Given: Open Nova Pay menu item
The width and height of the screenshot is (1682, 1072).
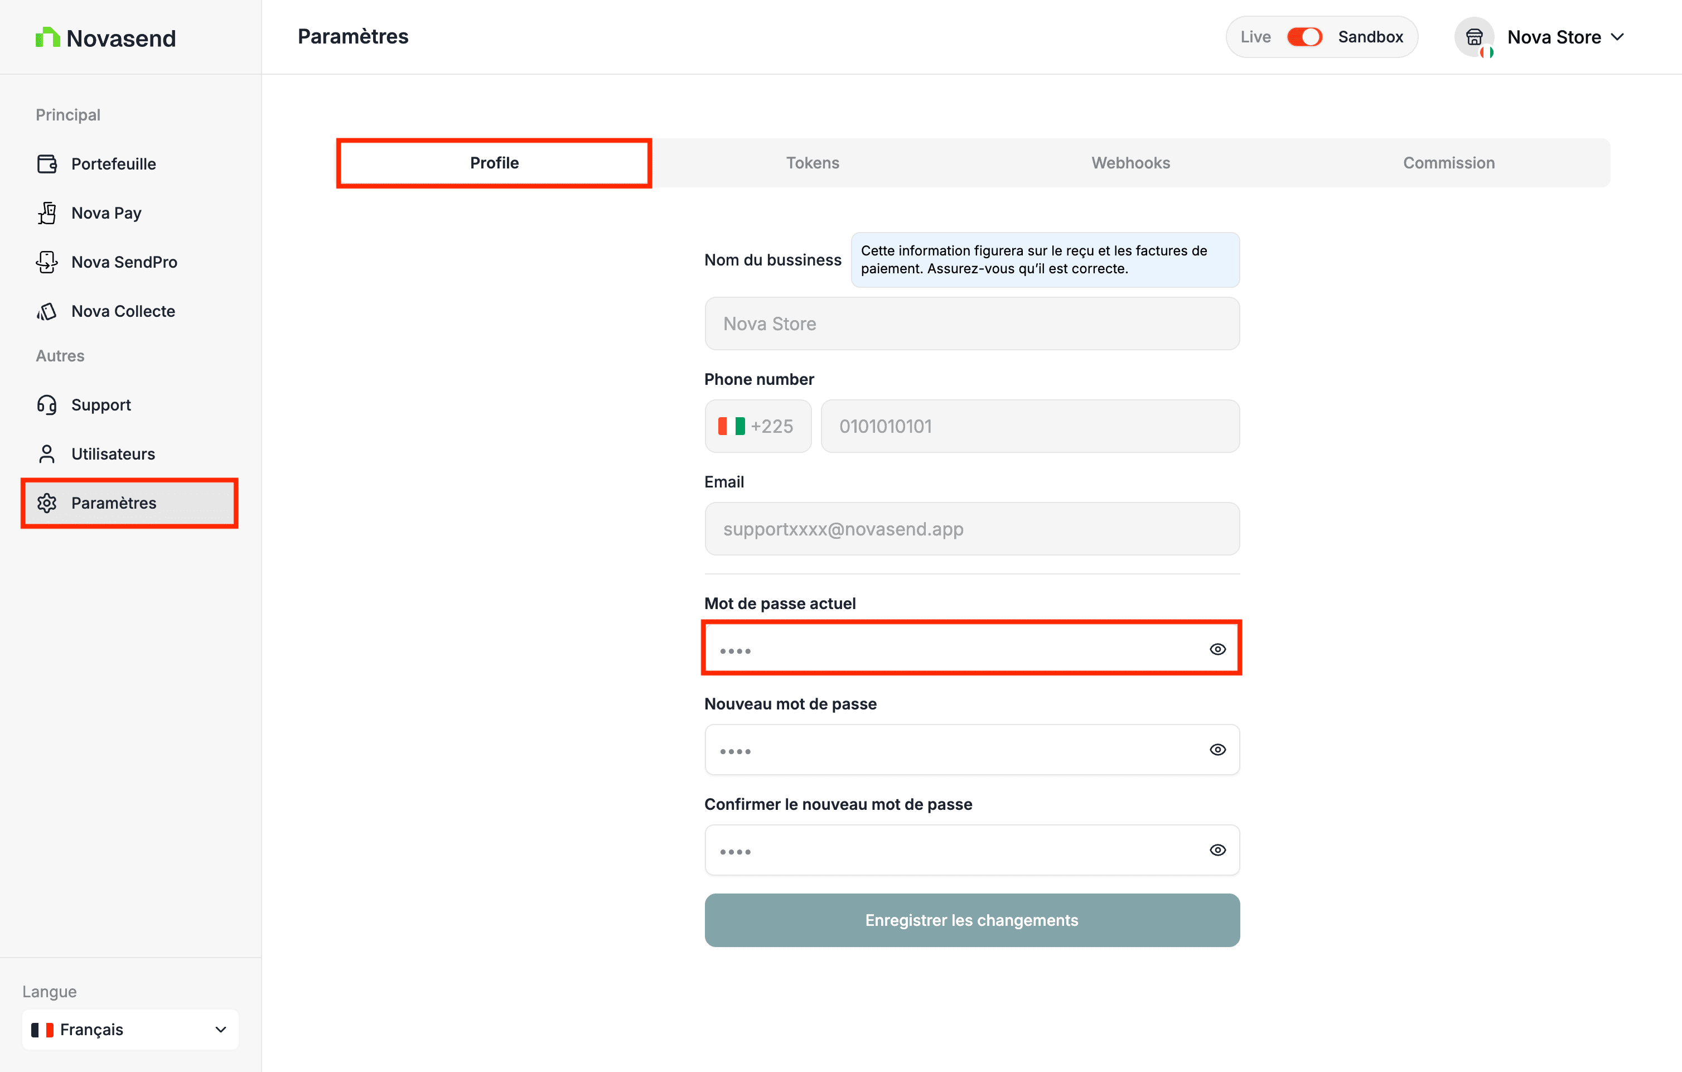Looking at the screenshot, I should 130,213.
